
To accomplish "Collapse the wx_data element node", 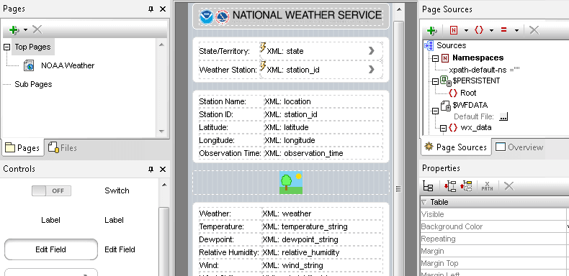I will tap(443, 128).
